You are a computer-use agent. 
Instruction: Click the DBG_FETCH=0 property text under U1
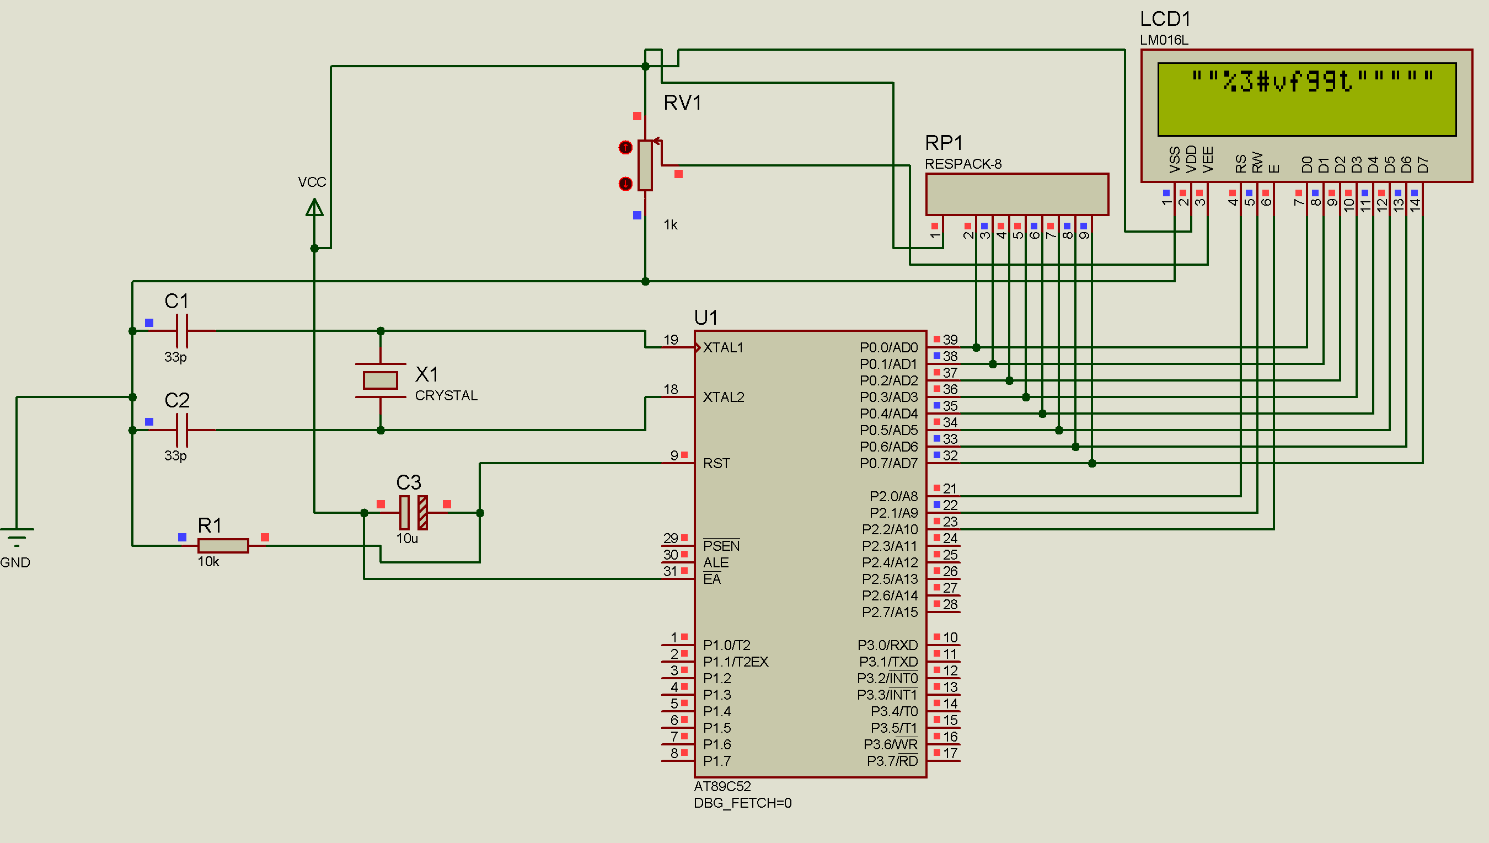[743, 804]
